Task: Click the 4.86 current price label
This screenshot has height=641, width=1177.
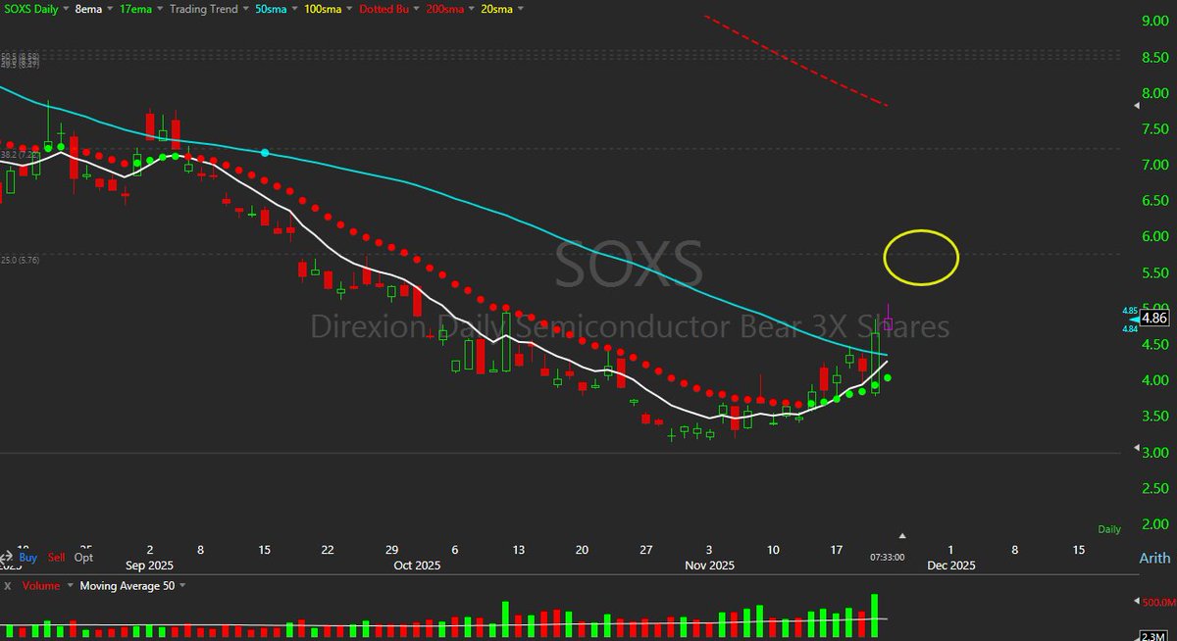Action: coord(1153,318)
